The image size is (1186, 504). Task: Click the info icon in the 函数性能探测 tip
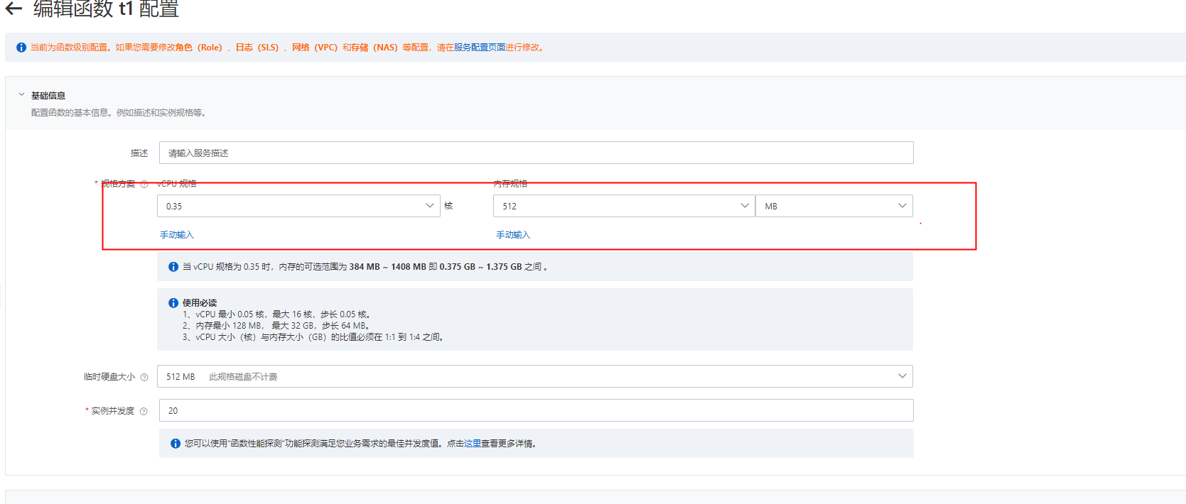tap(176, 444)
